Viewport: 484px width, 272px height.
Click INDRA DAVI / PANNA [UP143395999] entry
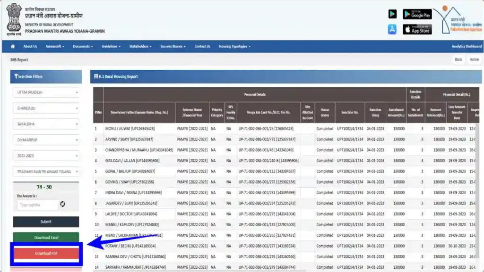pyautogui.click(x=133, y=193)
